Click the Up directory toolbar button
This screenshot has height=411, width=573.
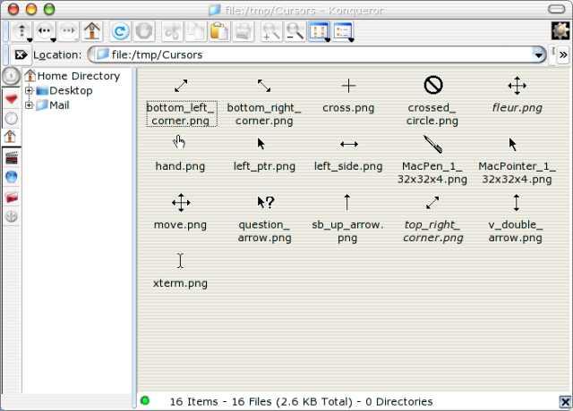[21, 31]
